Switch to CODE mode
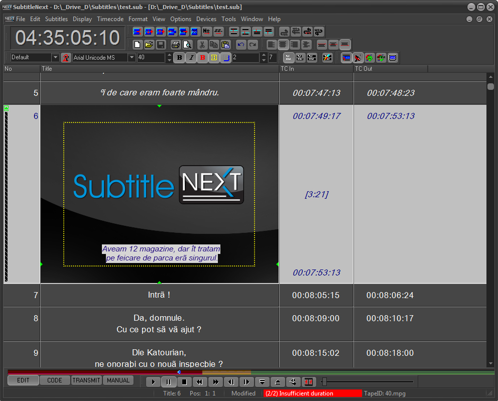This screenshot has width=498, height=401. (55, 380)
